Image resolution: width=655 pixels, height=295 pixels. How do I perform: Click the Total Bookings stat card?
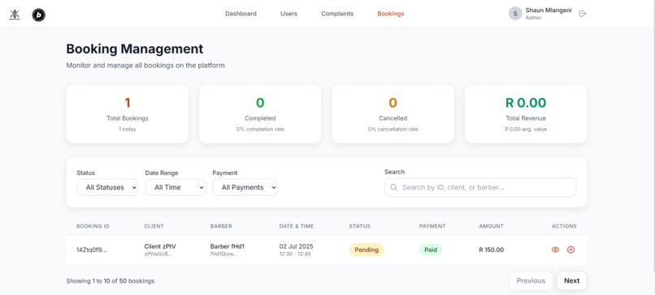click(128, 113)
